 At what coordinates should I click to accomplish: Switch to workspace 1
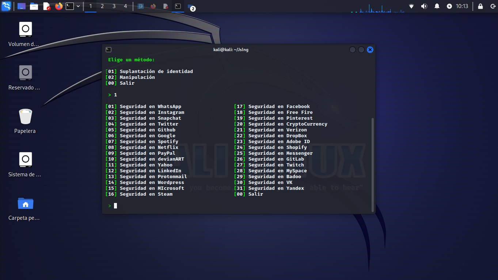click(x=91, y=6)
